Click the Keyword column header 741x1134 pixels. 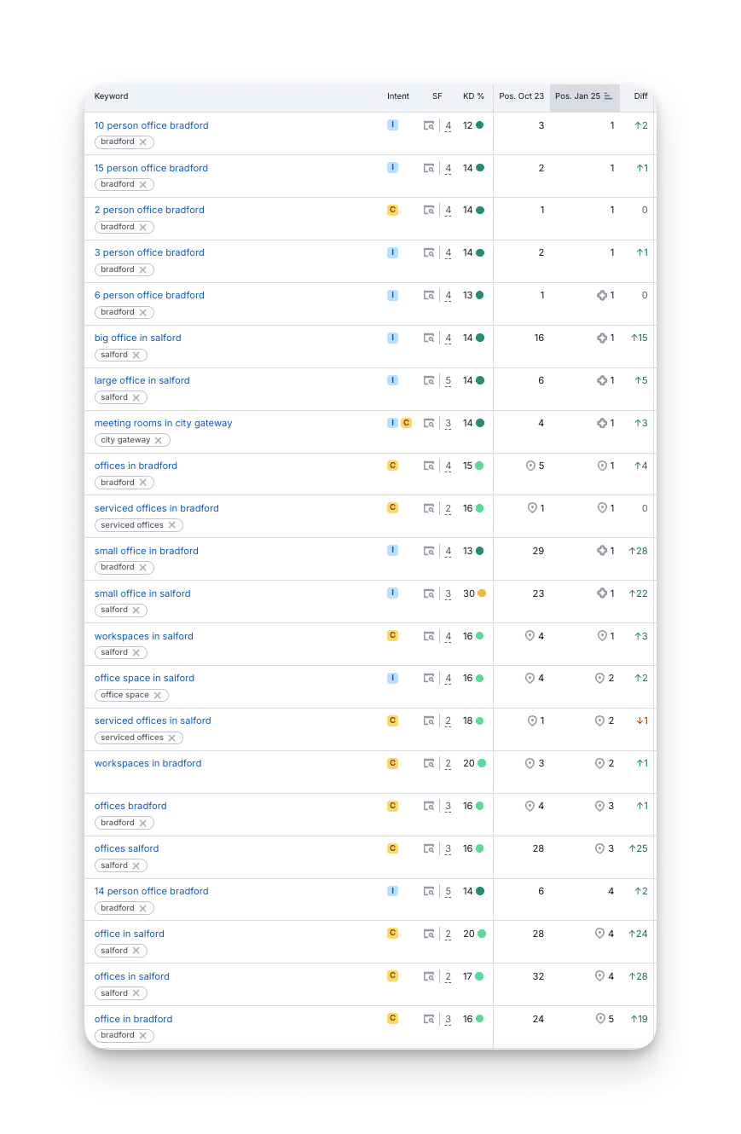click(x=112, y=97)
